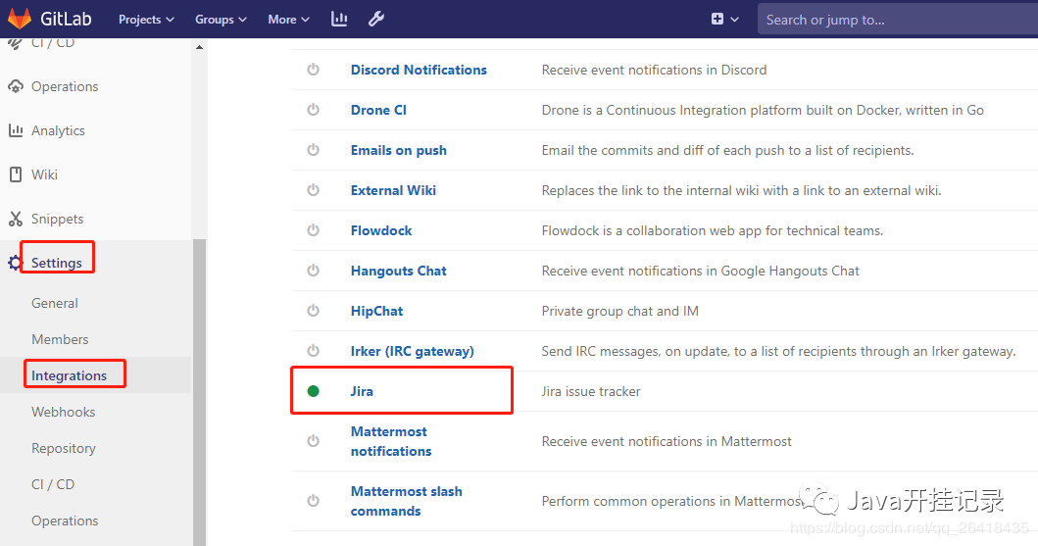Click the Operations cloud-gear icon in sidebar
Image resolution: width=1038 pixels, height=546 pixels.
pyautogui.click(x=16, y=86)
